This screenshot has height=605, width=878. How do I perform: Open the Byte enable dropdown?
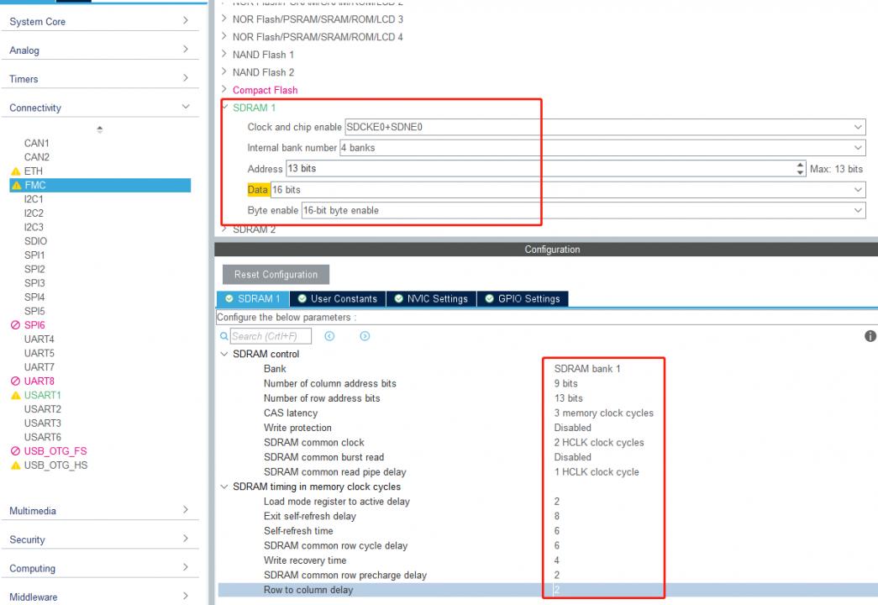[x=858, y=211]
